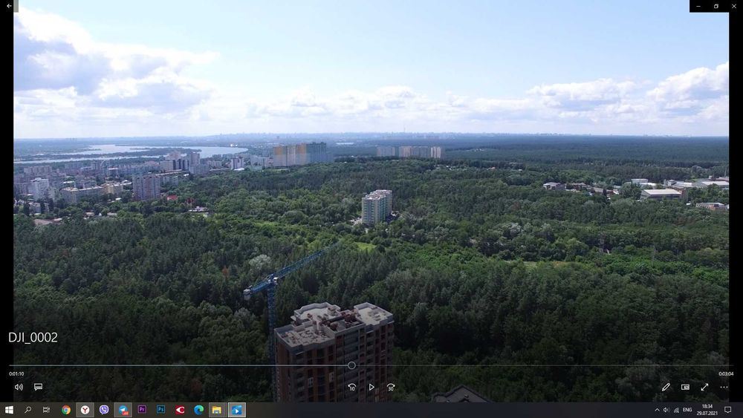
Task: Open Telegram from the taskbar
Action: pos(123,410)
